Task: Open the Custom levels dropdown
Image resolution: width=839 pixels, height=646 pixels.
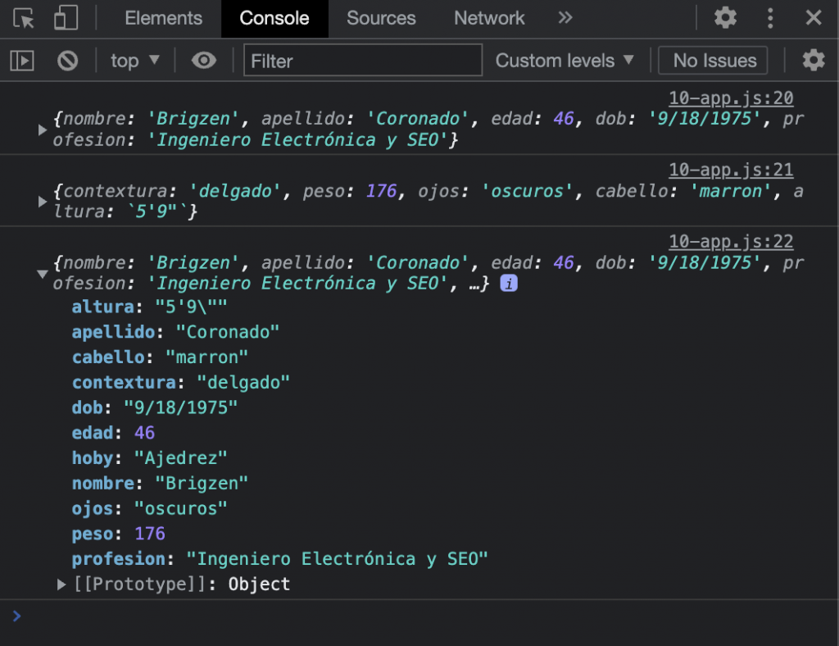Action: point(565,61)
